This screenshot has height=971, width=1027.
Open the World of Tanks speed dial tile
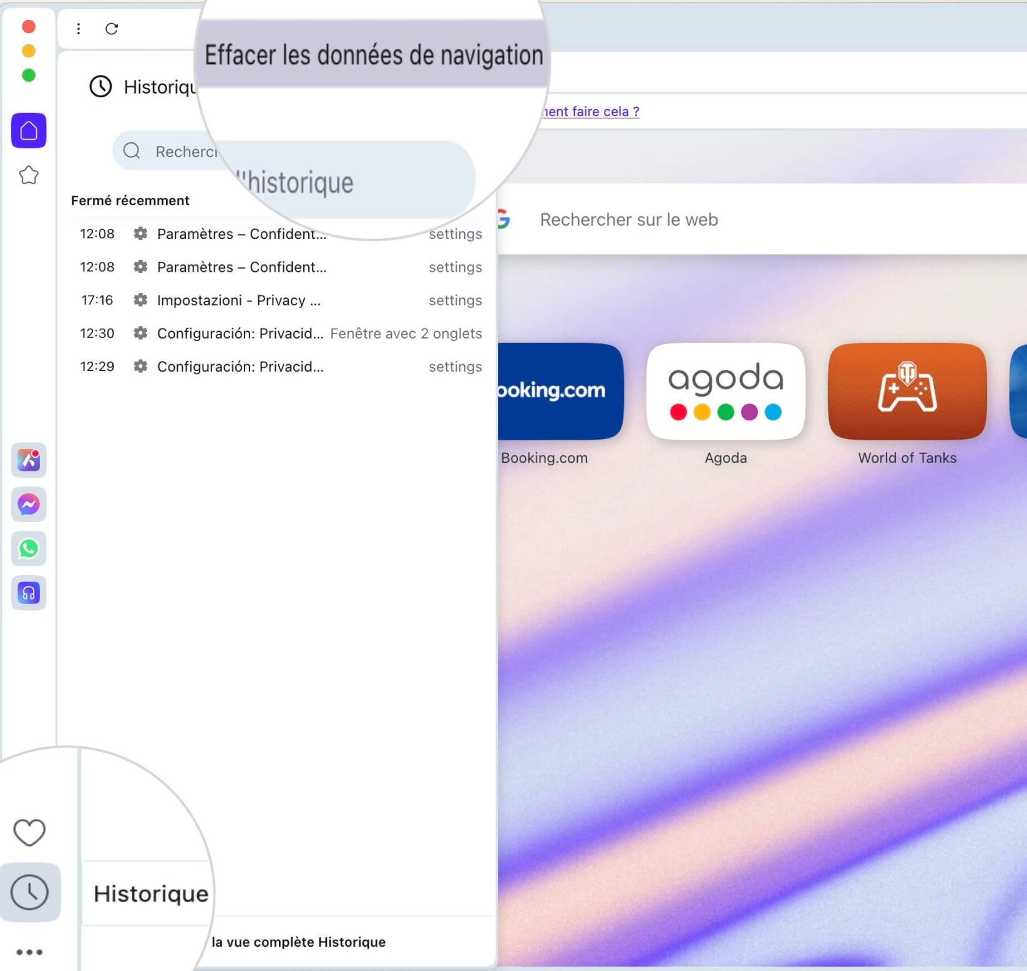click(x=907, y=391)
